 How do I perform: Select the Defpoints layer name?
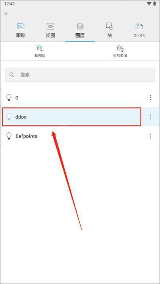pyautogui.click(x=26, y=136)
